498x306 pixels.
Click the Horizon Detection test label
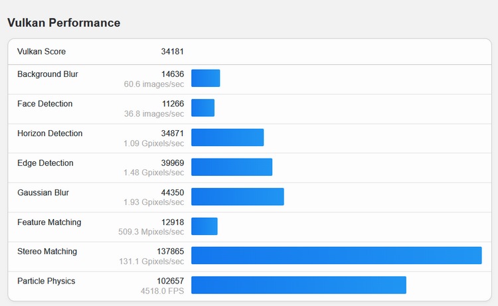(x=50, y=133)
